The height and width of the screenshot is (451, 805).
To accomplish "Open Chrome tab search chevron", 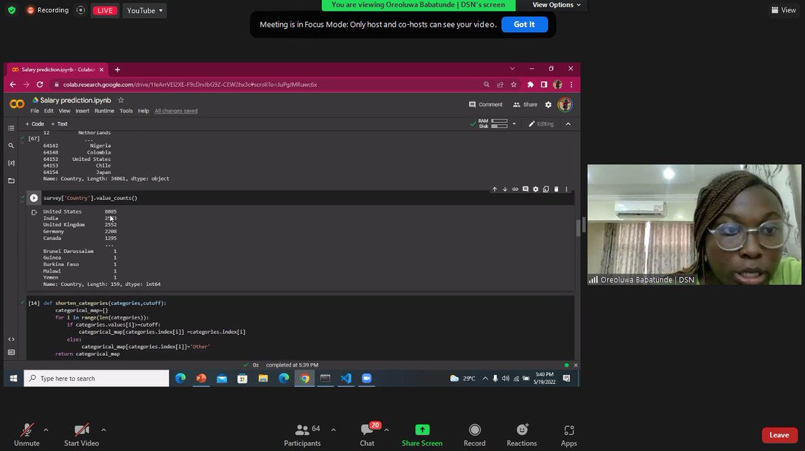I will tap(513, 68).
